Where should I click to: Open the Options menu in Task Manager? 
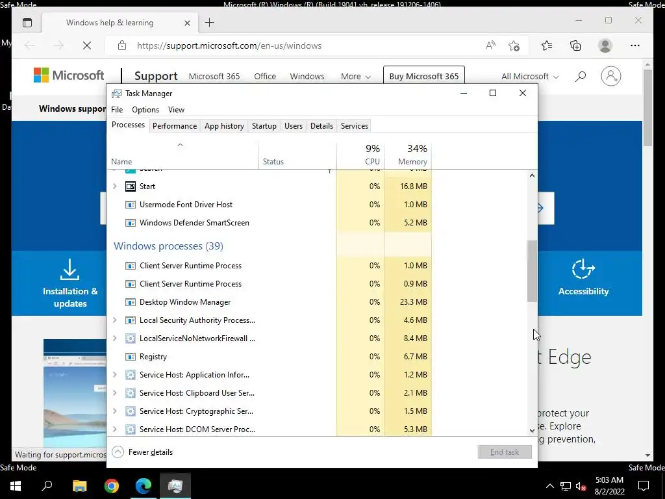[145, 110]
